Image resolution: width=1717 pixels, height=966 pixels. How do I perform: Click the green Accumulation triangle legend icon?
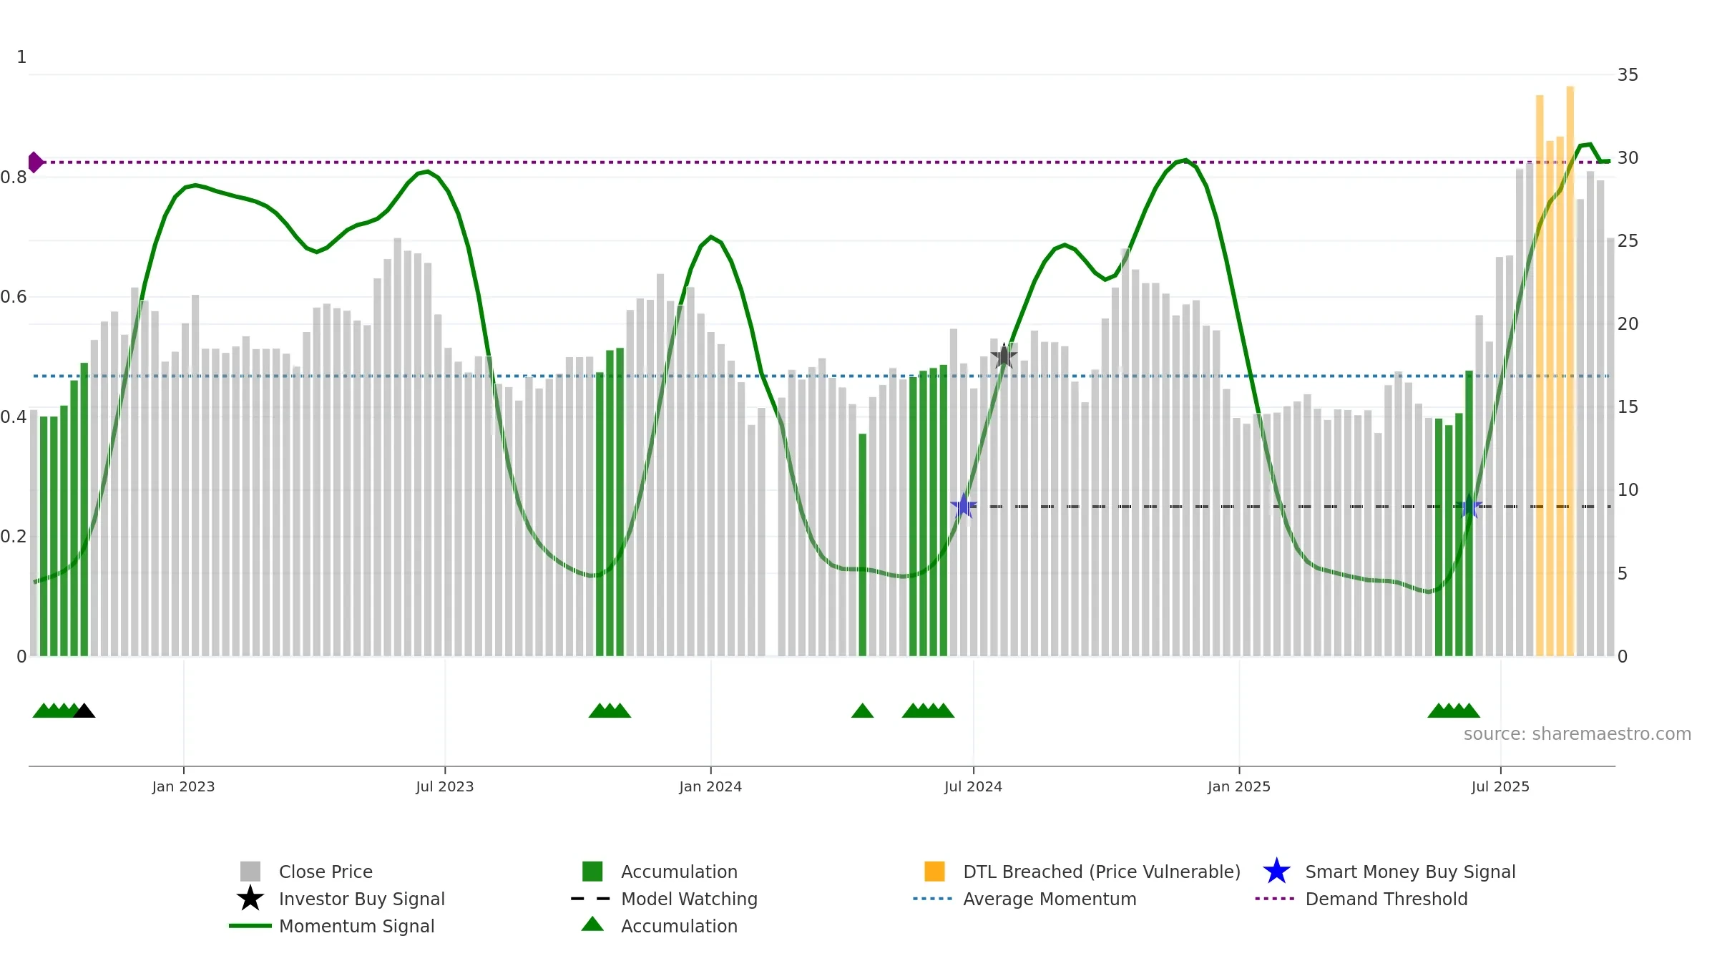[592, 924]
